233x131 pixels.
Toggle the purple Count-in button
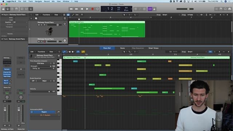[x=150, y=9]
